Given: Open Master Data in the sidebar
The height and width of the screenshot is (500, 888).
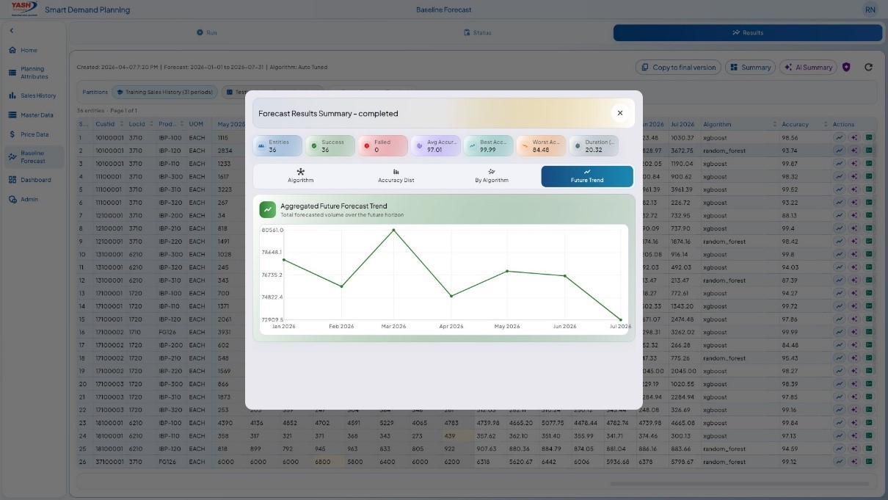Looking at the screenshot, I should click(x=32, y=115).
